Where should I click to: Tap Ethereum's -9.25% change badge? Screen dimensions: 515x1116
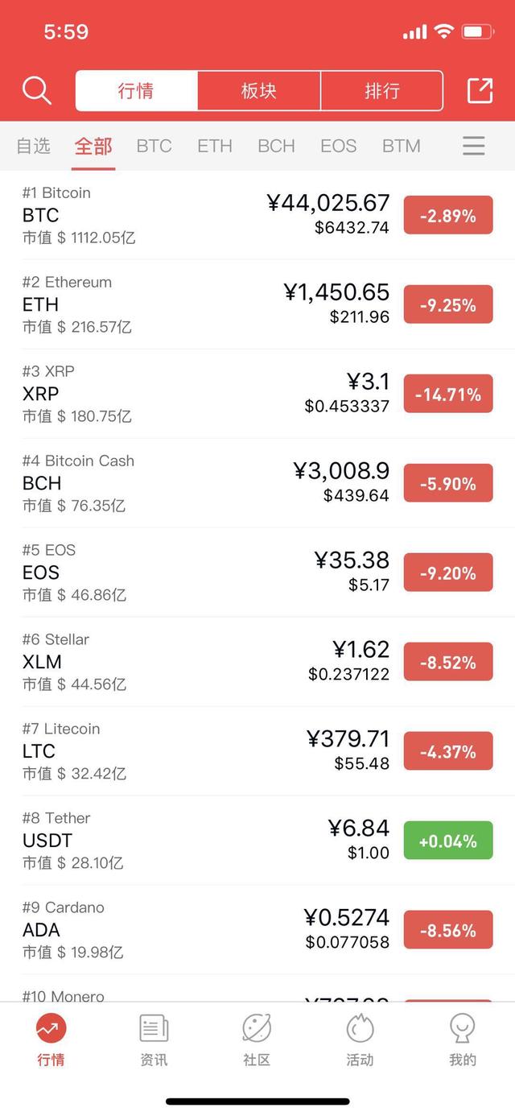coord(448,304)
